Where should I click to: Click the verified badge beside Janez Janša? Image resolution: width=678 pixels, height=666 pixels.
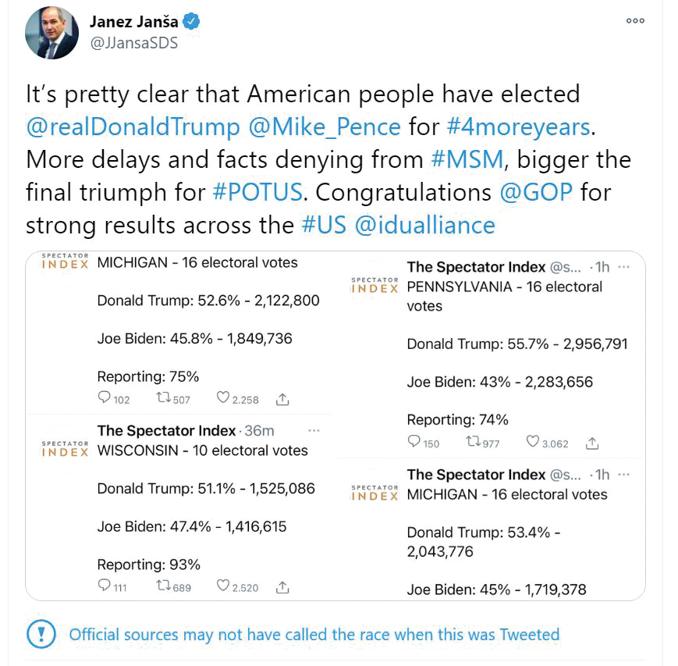point(192,22)
